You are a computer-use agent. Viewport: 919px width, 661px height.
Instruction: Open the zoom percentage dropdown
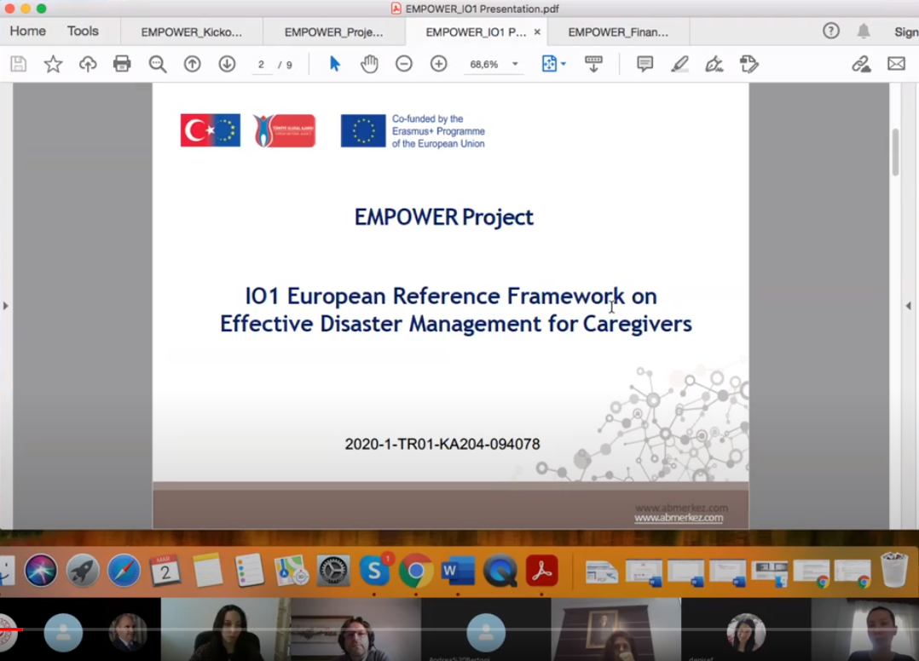515,65
